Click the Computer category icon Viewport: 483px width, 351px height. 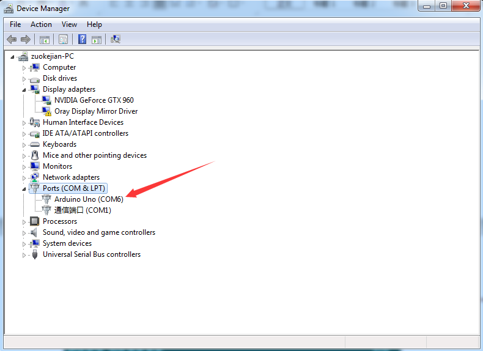(x=35, y=67)
